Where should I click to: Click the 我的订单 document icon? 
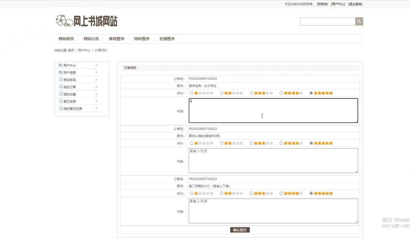[61, 87]
